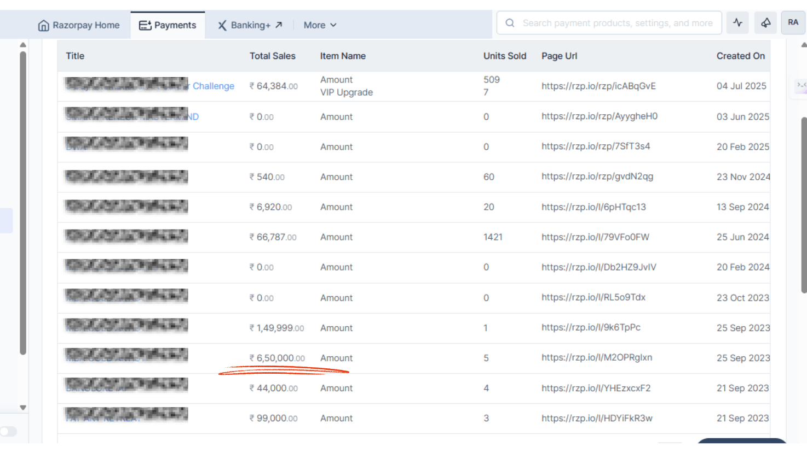This screenshot has width=807, height=453.
Task: Select the Banking+ tab
Action: pyautogui.click(x=250, y=25)
